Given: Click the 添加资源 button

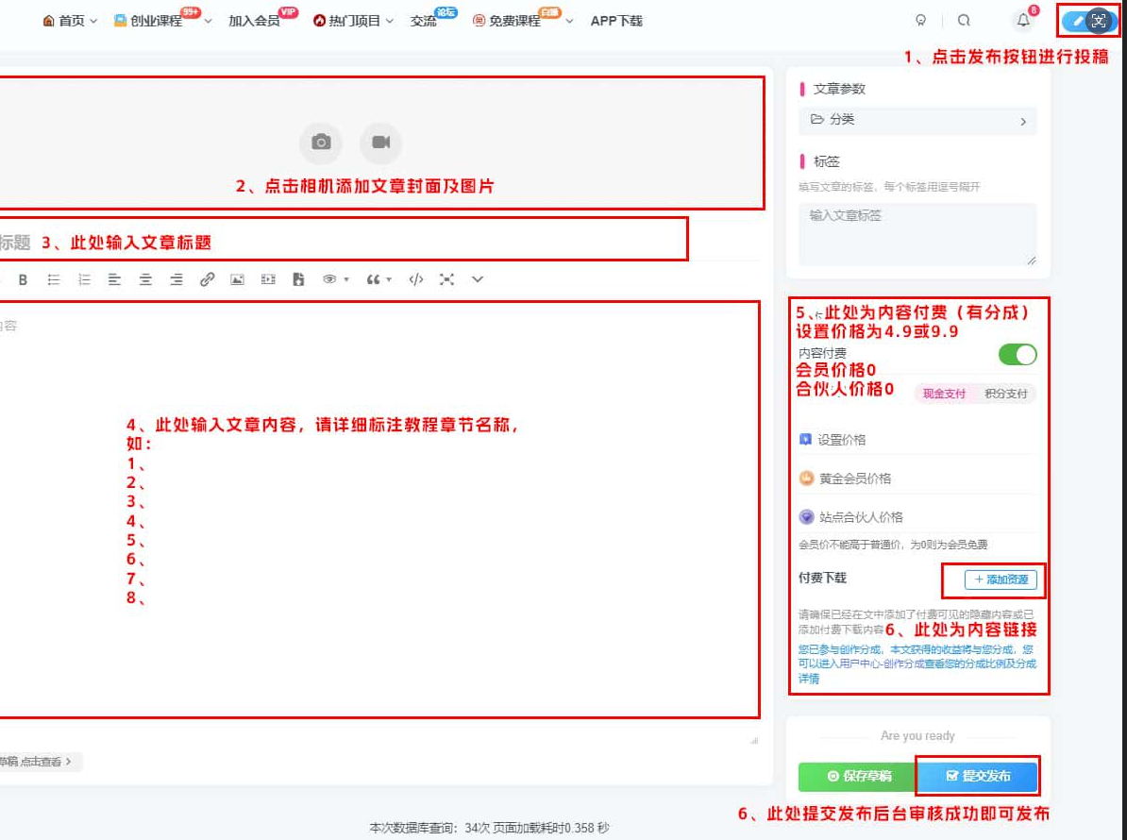Looking at the screenshot, I should (1001, 580).
